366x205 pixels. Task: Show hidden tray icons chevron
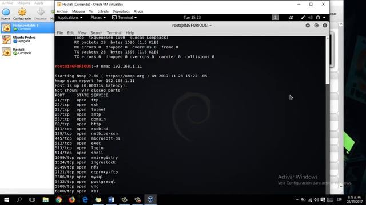(297, 200)
